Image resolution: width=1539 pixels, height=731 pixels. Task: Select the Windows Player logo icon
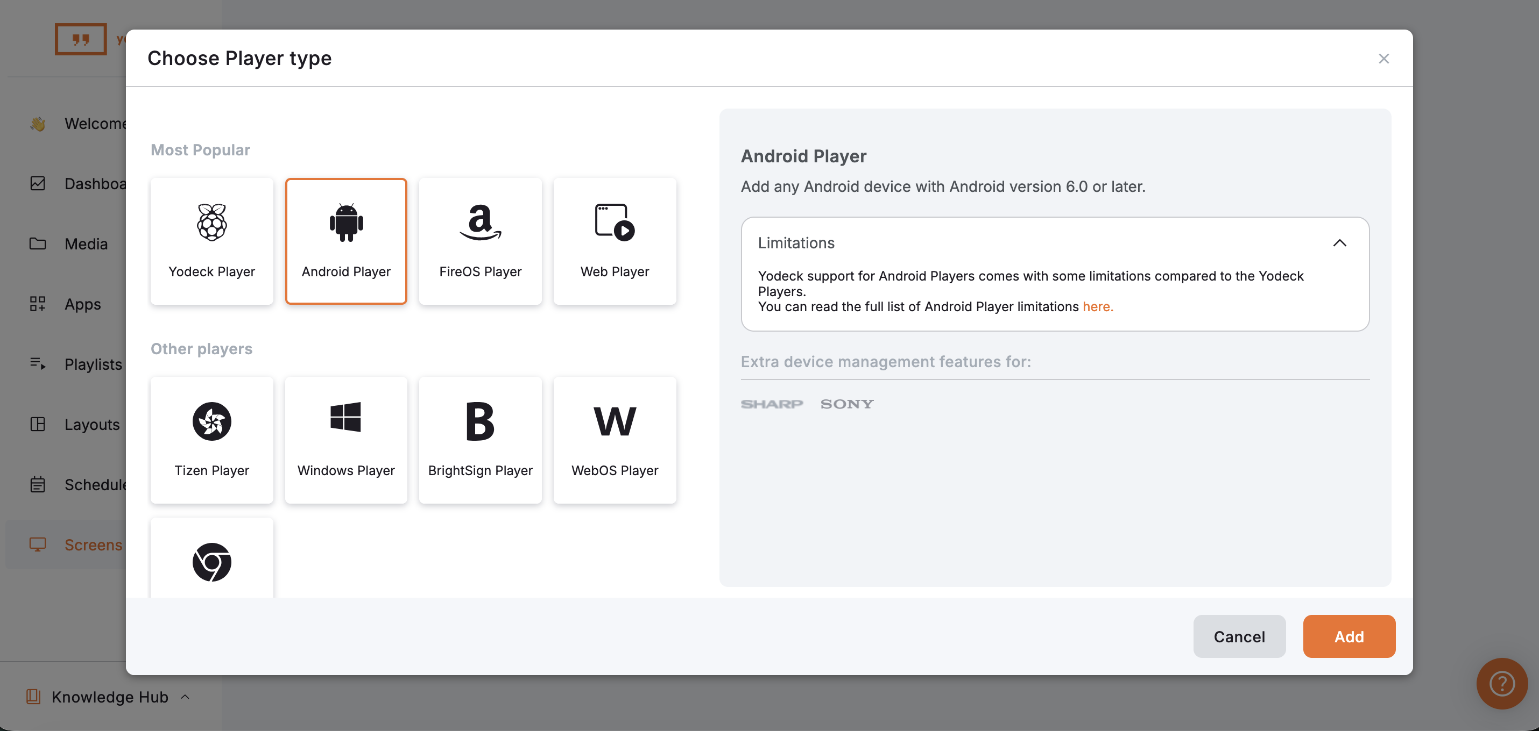pos(346,417)
